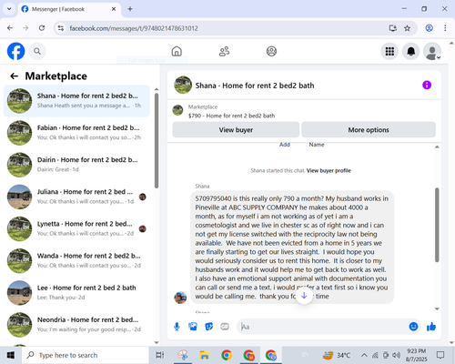Open the Chrome three-dot menu
This screenshot has height=364, width=455.
click(x=445, y=28)
